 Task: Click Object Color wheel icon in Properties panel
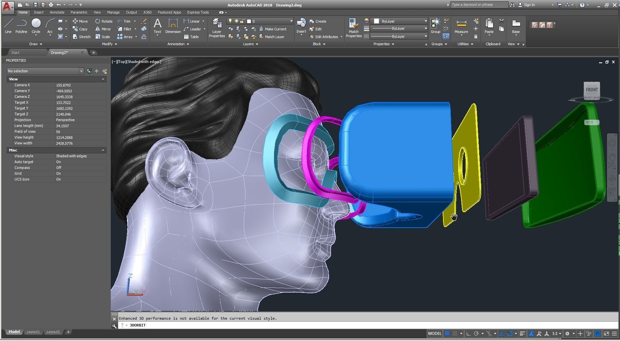366,21
